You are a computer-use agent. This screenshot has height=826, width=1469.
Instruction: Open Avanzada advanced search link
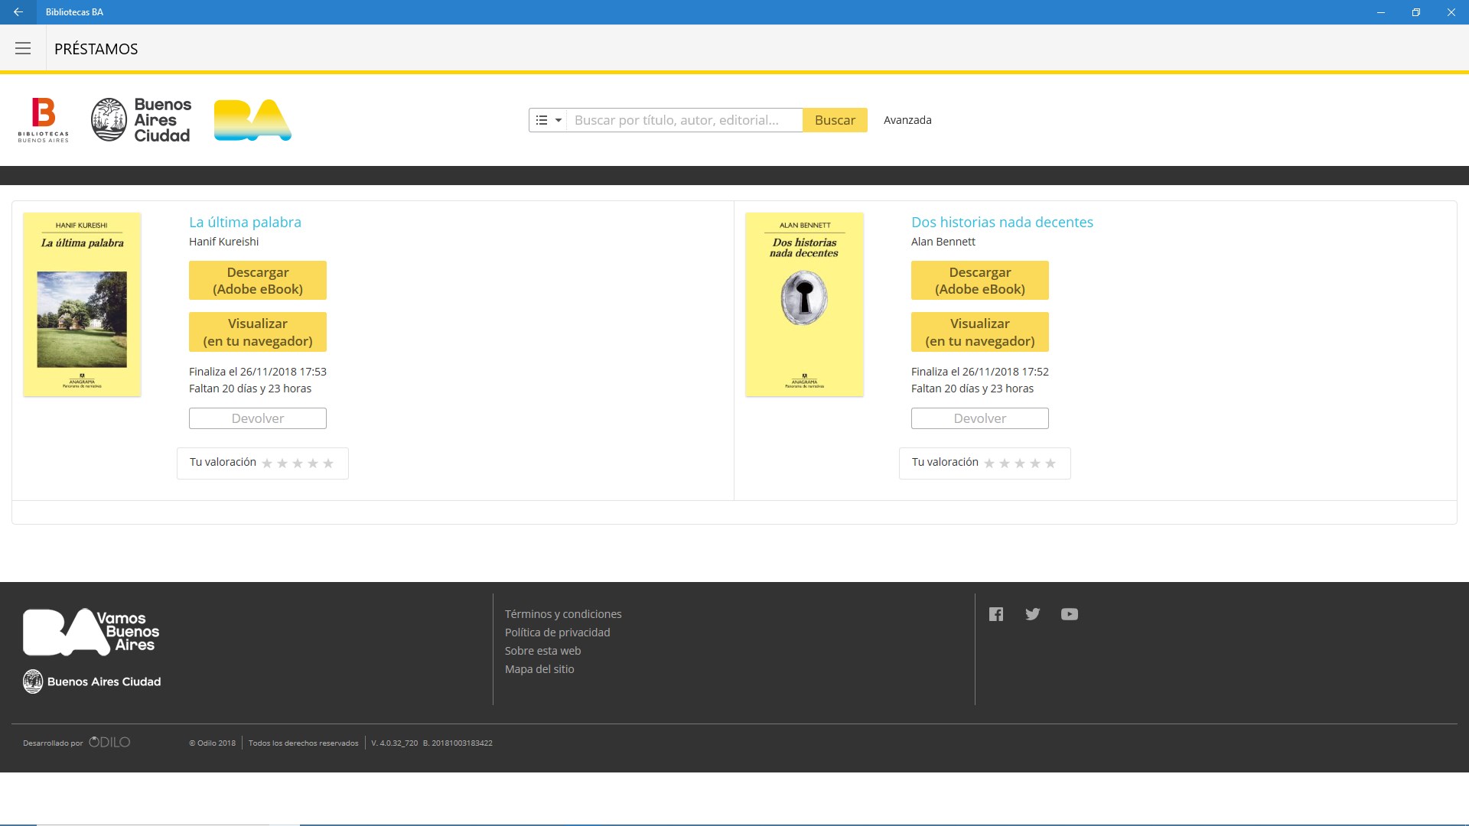(x=907, y=120)
